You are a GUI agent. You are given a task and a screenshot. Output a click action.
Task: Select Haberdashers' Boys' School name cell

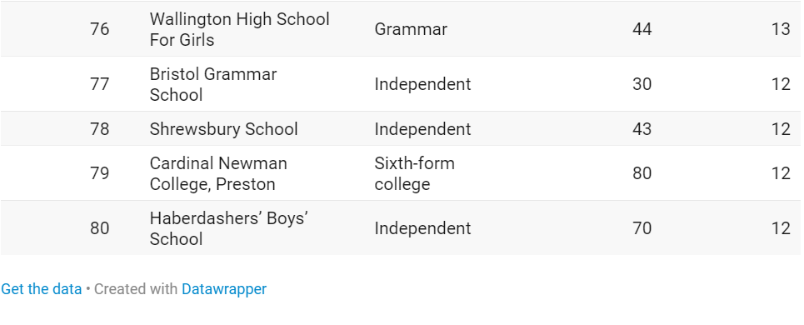click(228, 228)
